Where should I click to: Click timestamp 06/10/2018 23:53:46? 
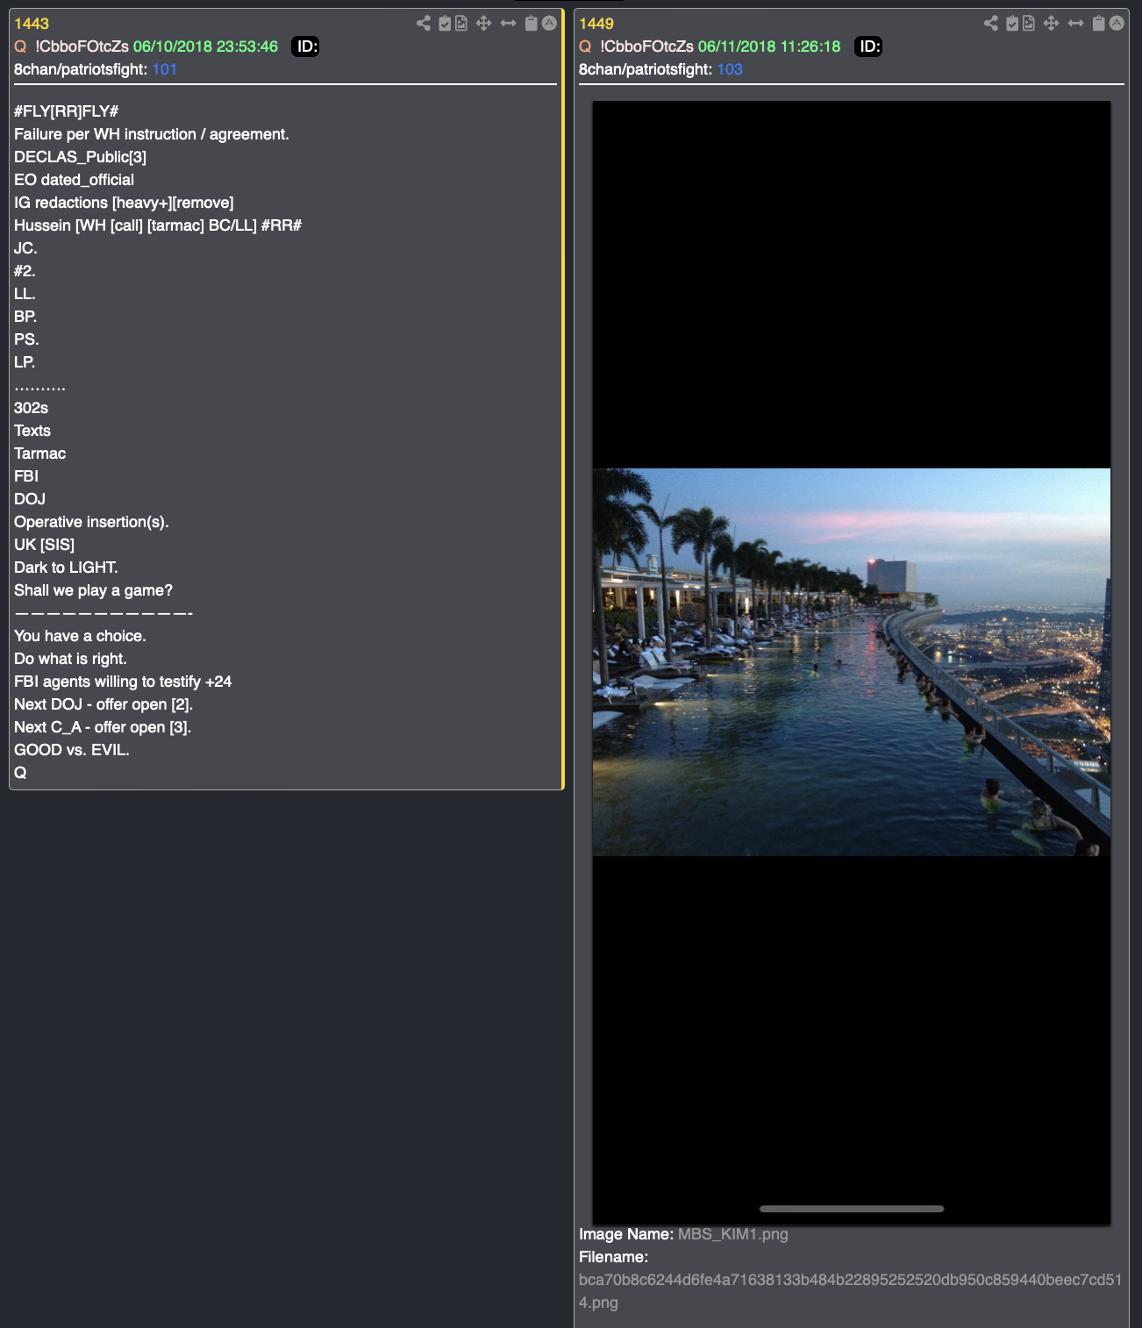point(205,46)
